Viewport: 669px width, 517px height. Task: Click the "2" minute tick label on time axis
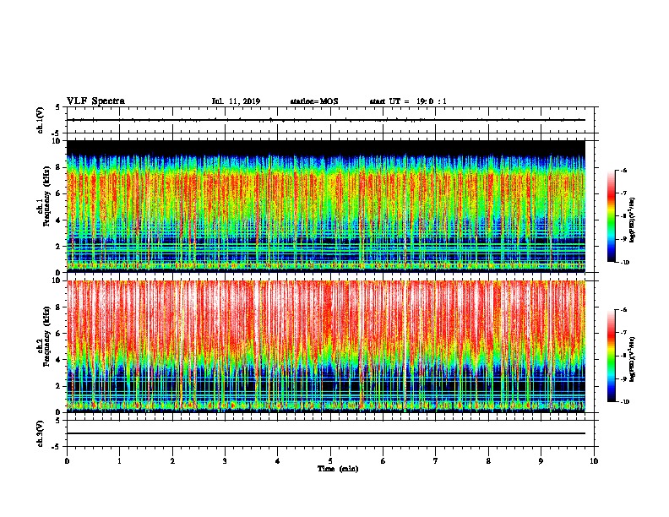[172, 461]
